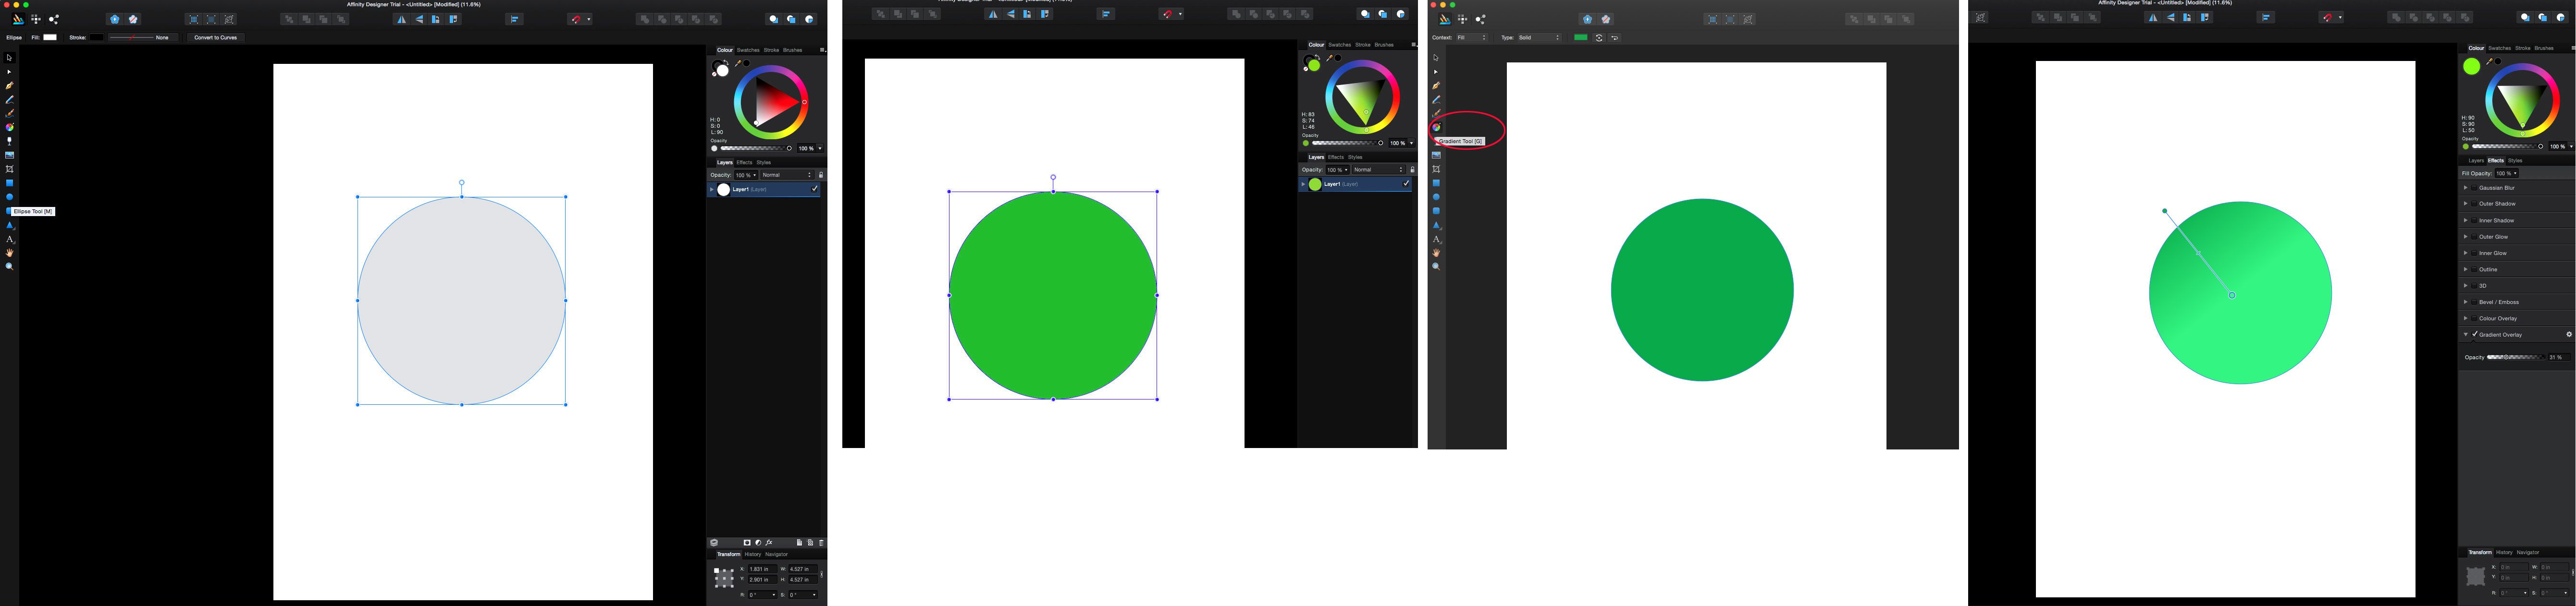Select the Place Image tool in first screenshot
Viewport: 2576px width, 606px height.
[x=10, y=155]
